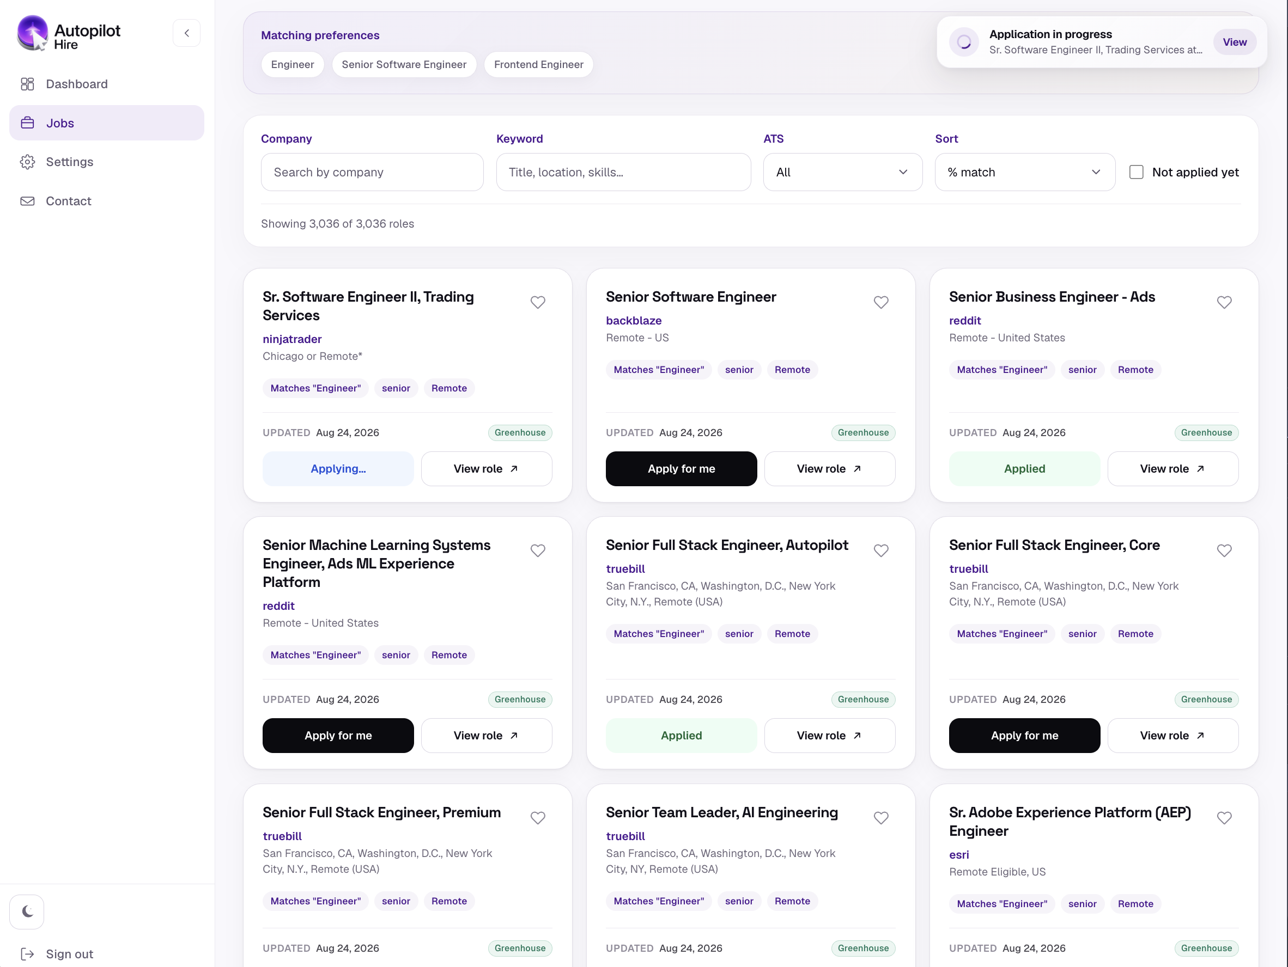
Task: Open truebill link on Full Stack Engineer, Core card
Action: [968, 568]
